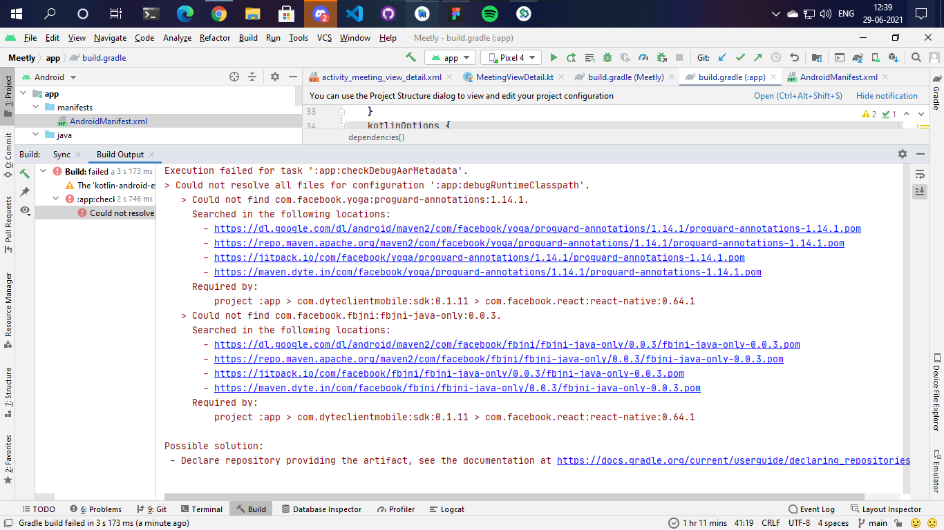Open the Logcat tool window
The height and width of the screenshot is (530, 944).
[446, 509]
